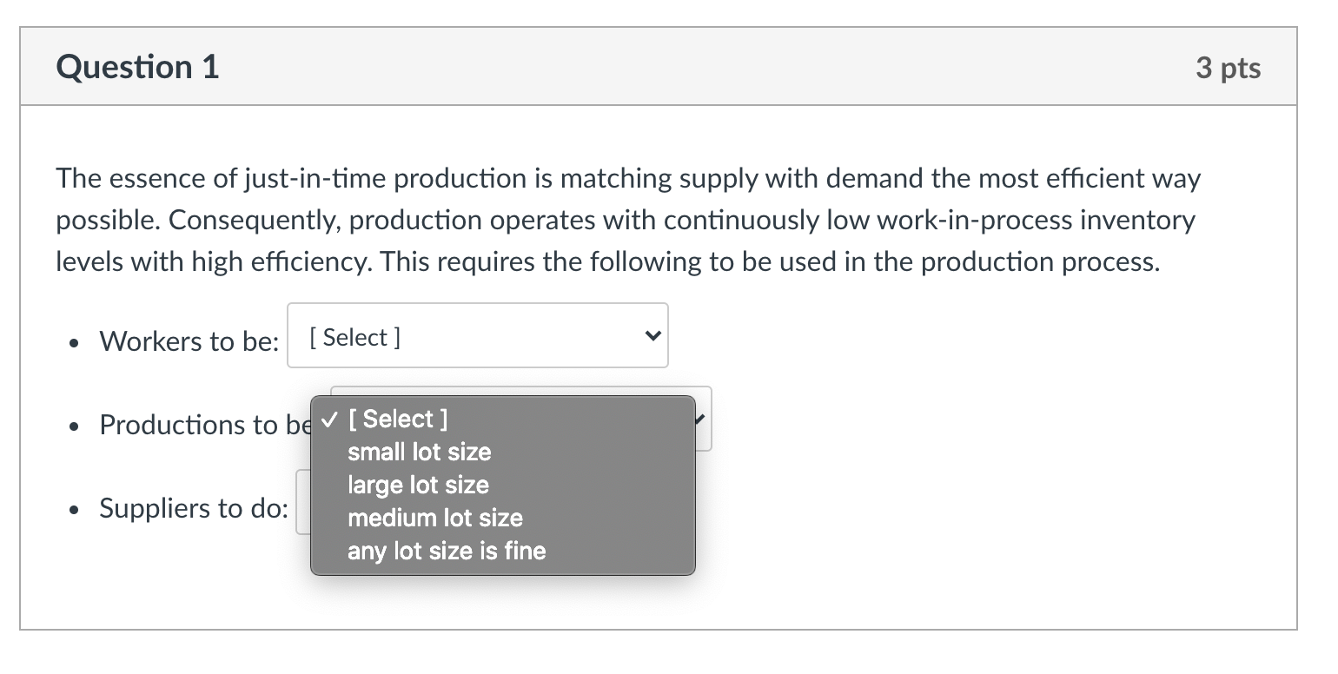
Task: Choose [ Select ] to clear the answer
Action: point(397,420)
